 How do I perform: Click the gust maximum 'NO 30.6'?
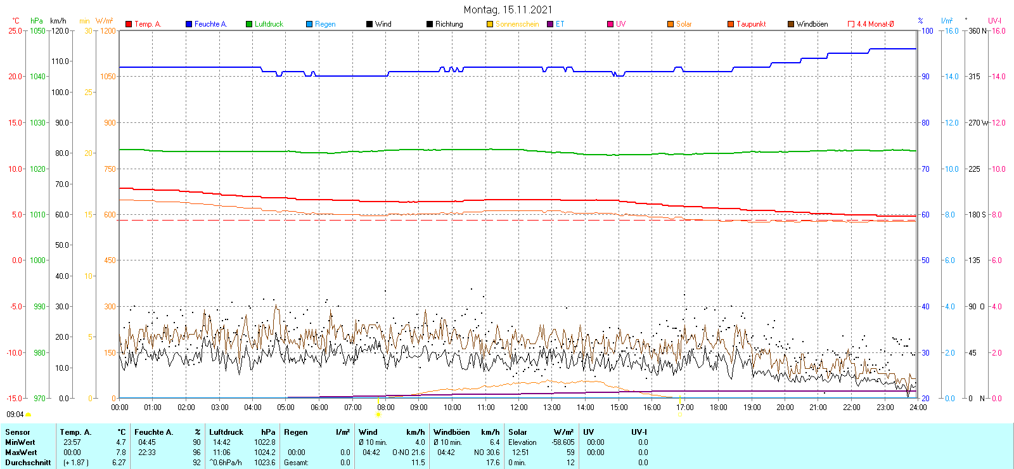(487, 453)
